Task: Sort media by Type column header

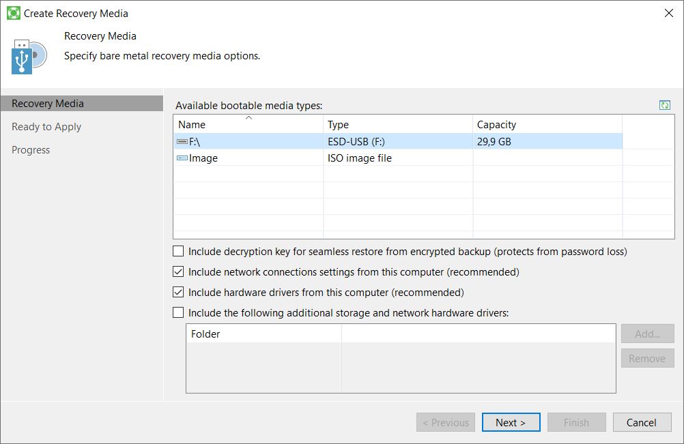Action: 397,125
